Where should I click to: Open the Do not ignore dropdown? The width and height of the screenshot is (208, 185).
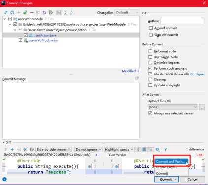pyautogui.click(x=88, y=149)
